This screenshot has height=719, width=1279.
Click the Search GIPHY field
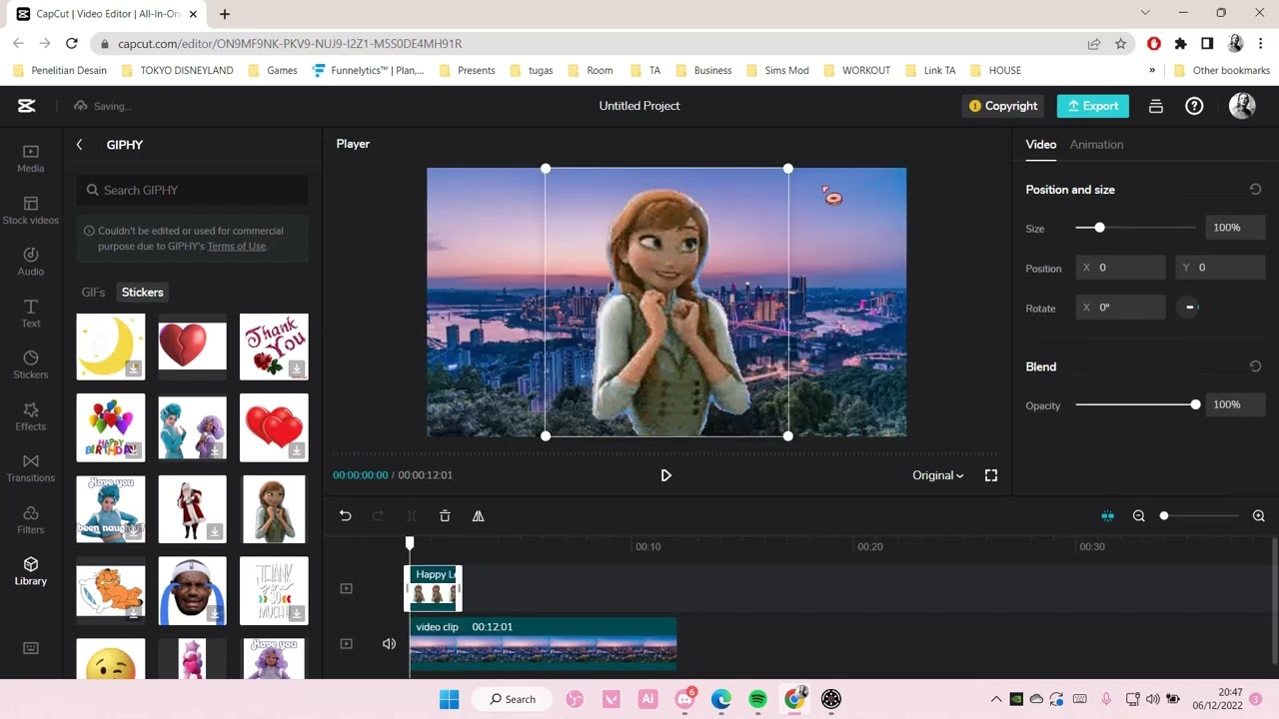pos(192,190)
